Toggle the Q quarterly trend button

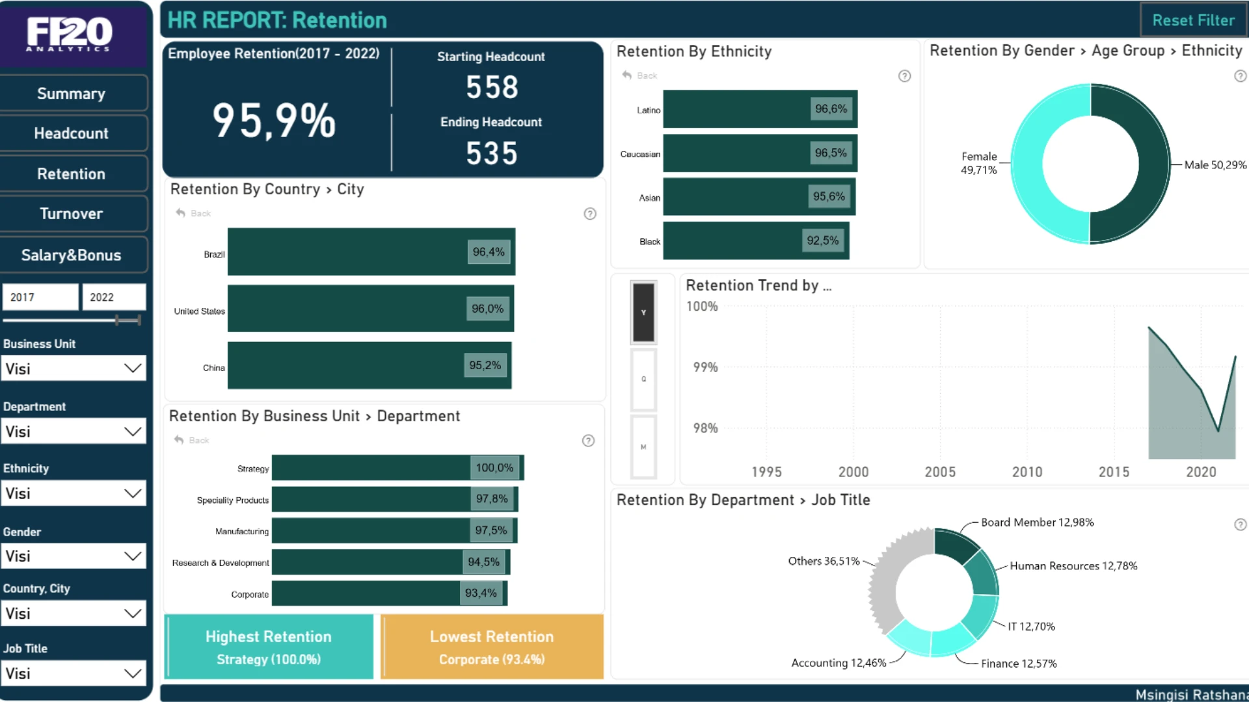click(x=643, y=379)
